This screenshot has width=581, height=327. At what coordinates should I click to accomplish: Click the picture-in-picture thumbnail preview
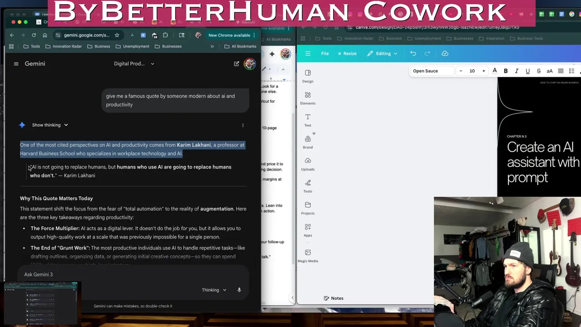(x=41, y=303)
